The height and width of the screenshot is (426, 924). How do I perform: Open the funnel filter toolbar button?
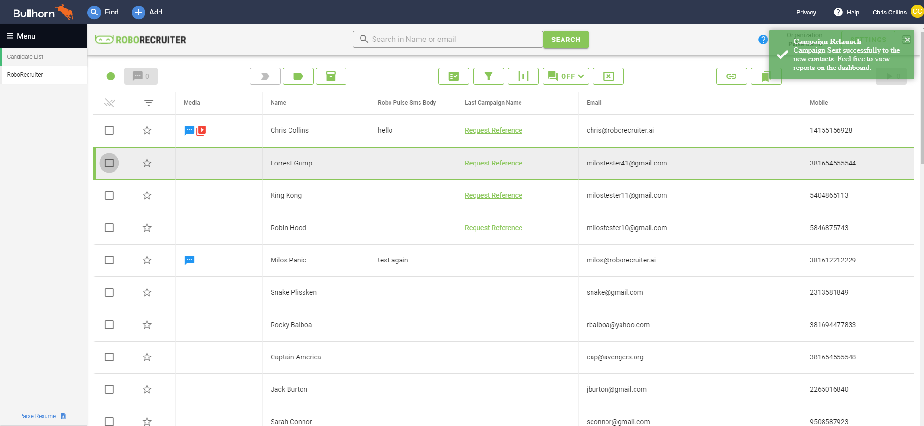point(489,76)
